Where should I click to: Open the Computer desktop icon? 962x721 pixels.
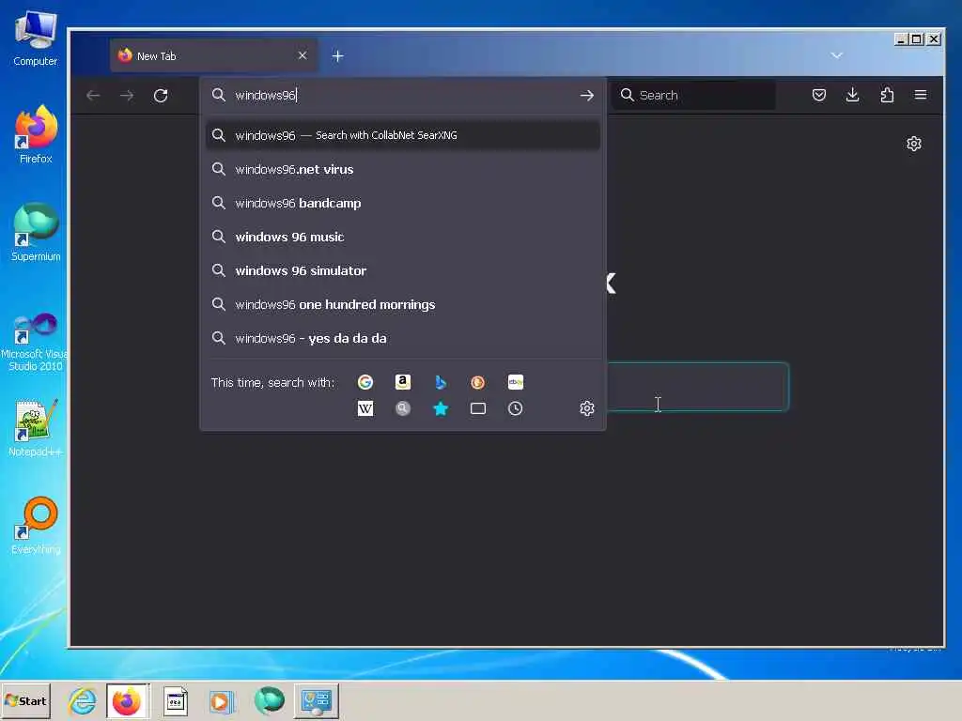36,38
